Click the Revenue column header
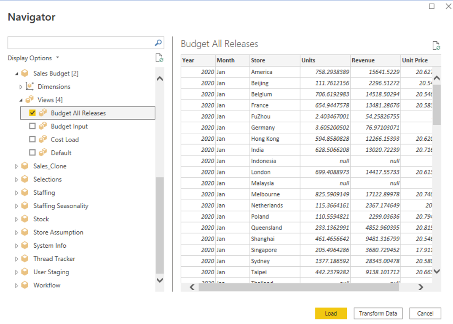453x324 pixels. tap(375, 60)
